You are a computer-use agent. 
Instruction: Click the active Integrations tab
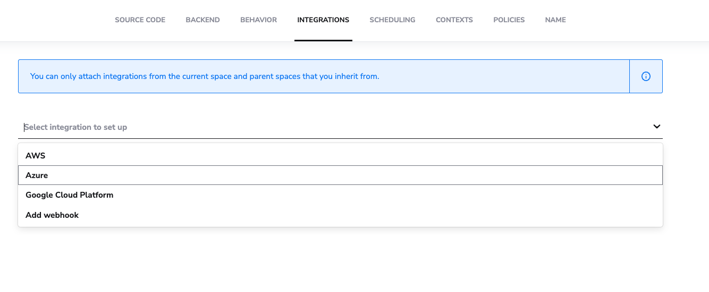click(x=323, y=20)
